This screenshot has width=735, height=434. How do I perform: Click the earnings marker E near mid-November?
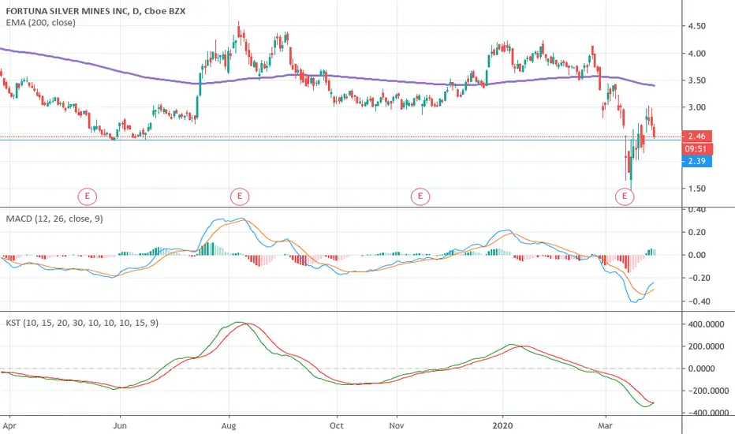[x=420, y=196]
